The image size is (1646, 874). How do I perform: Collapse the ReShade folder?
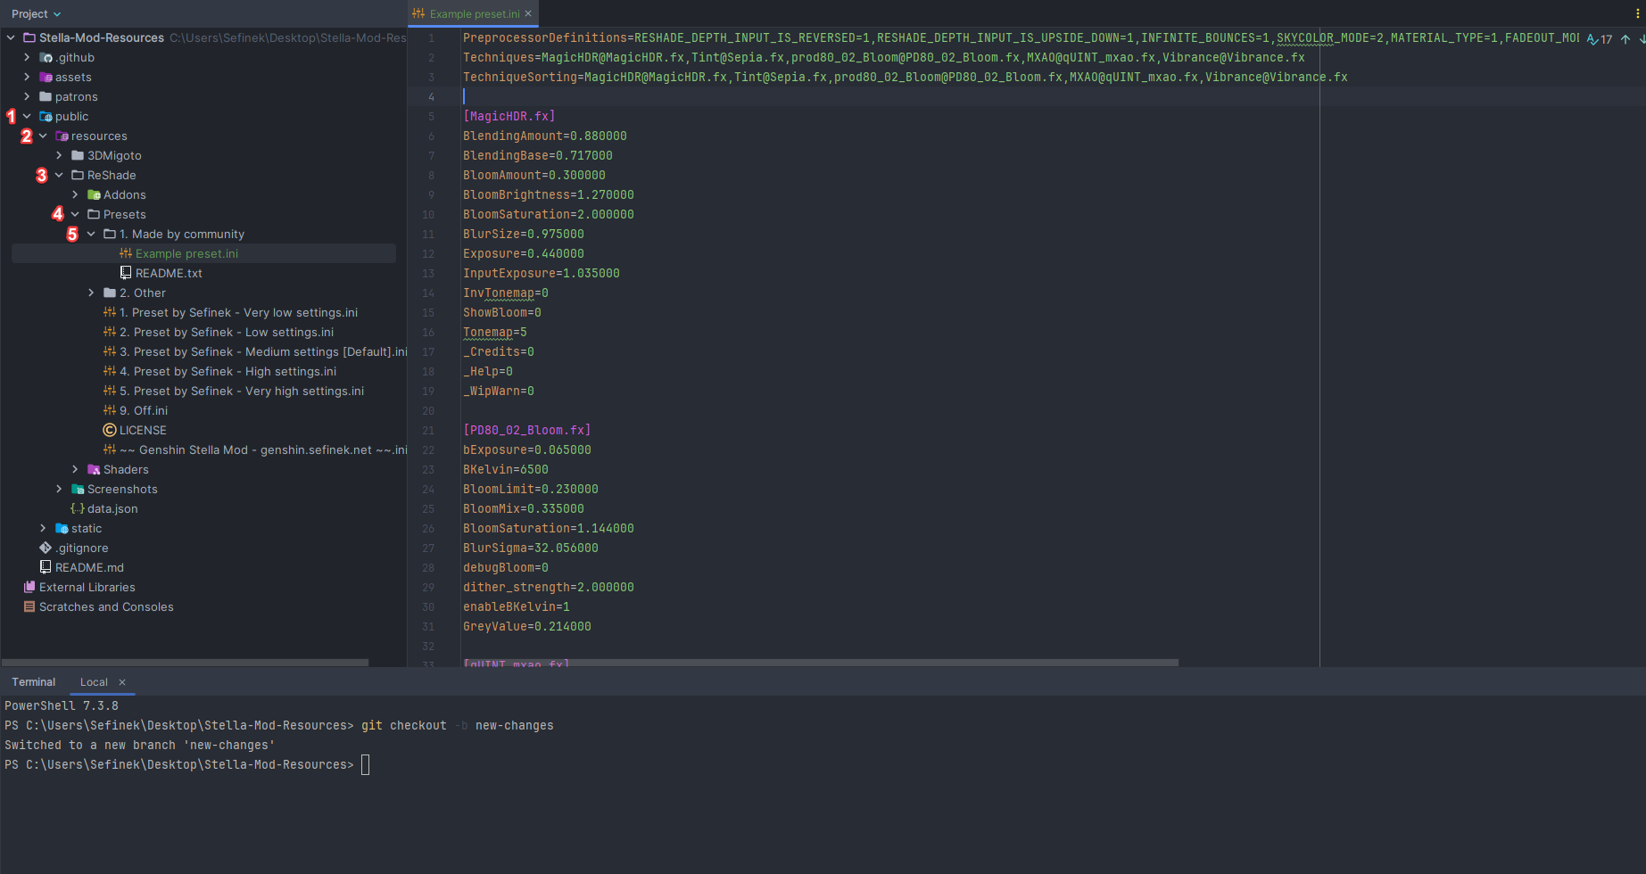(x=59, y=175)
